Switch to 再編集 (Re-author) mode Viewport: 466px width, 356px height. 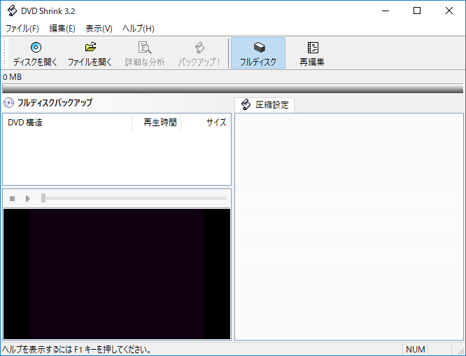click(x=312, y=53)
